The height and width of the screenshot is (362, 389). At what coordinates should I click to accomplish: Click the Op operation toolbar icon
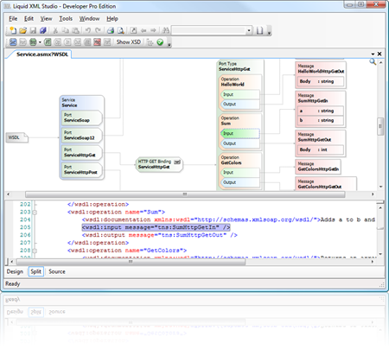(x=58, y=42)
